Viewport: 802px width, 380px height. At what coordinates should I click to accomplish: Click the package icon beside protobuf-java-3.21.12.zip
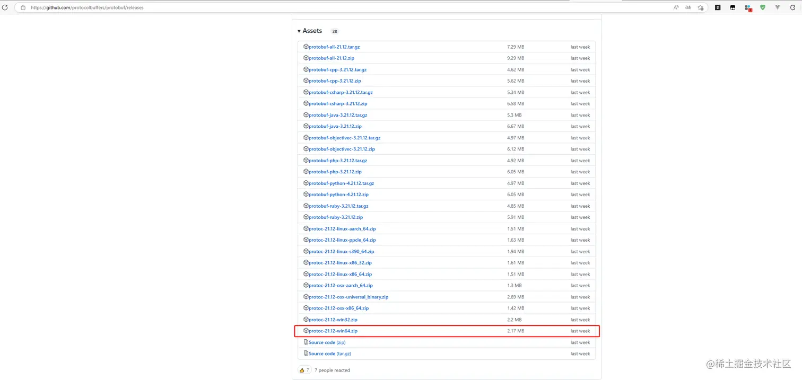pos(306,126)
